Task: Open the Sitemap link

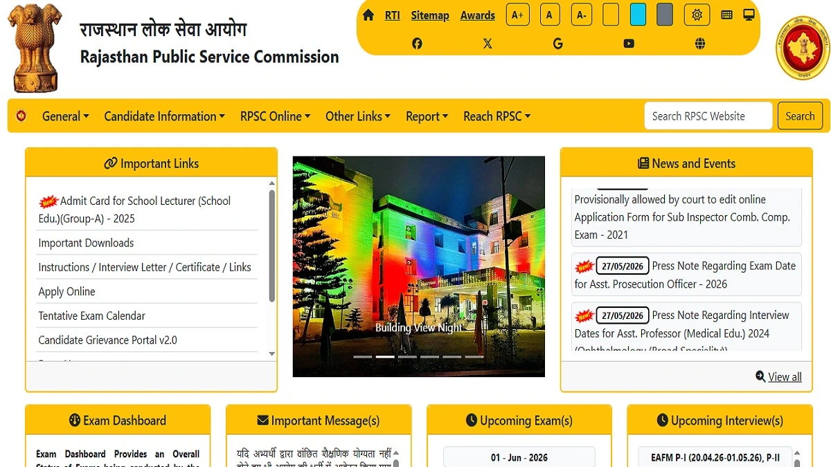Action: pyautogui.click(x=430, y=15)
